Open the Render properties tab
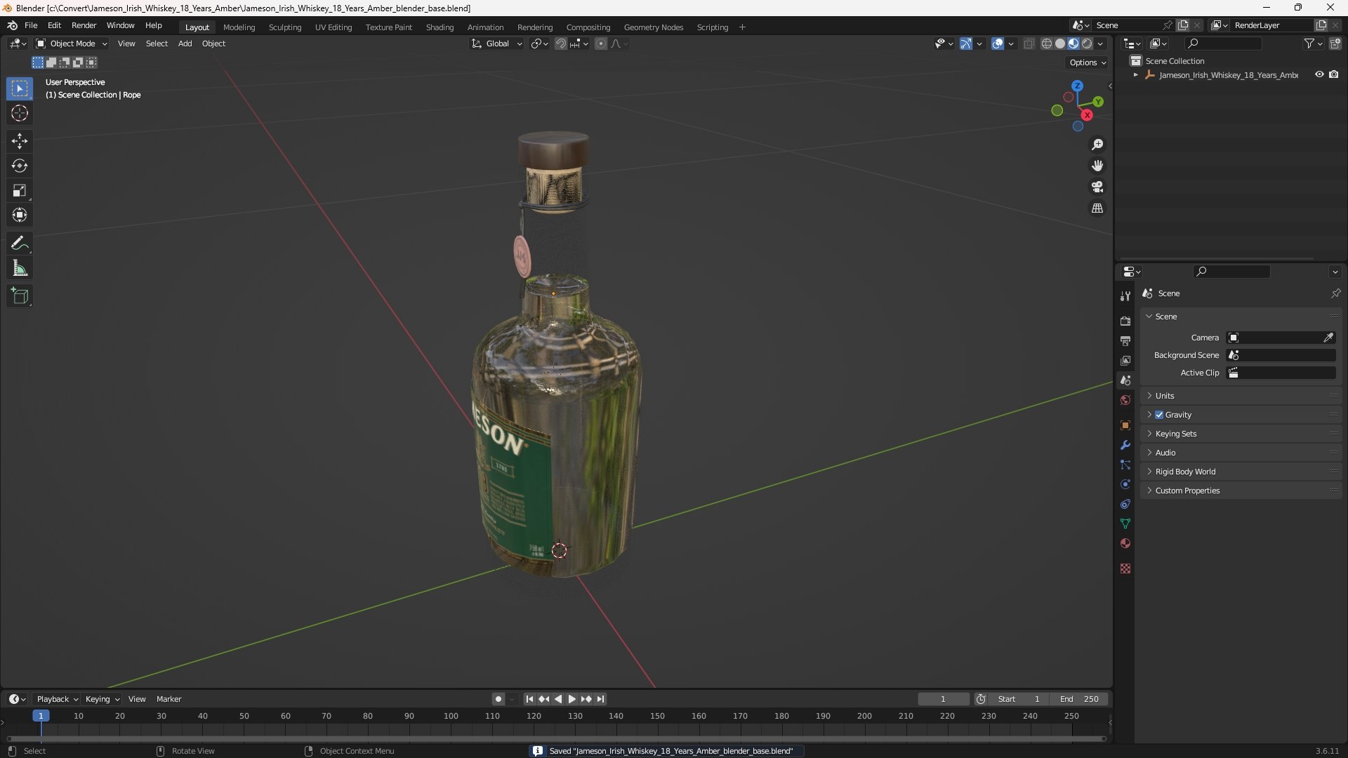Image resolution: width=1348 pixels, height=758 pixels. 1125,321
